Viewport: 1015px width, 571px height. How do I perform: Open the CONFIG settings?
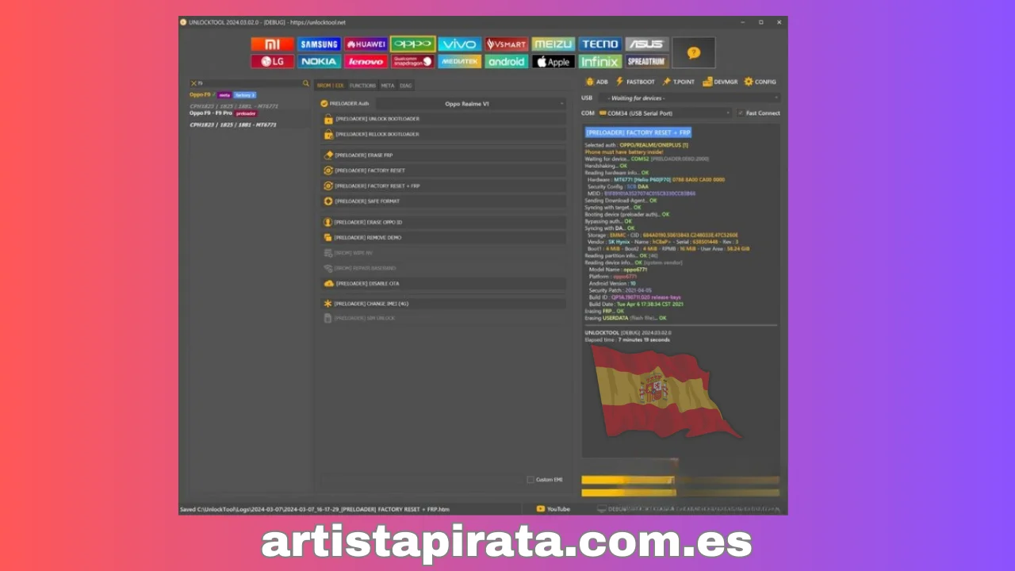760,82
